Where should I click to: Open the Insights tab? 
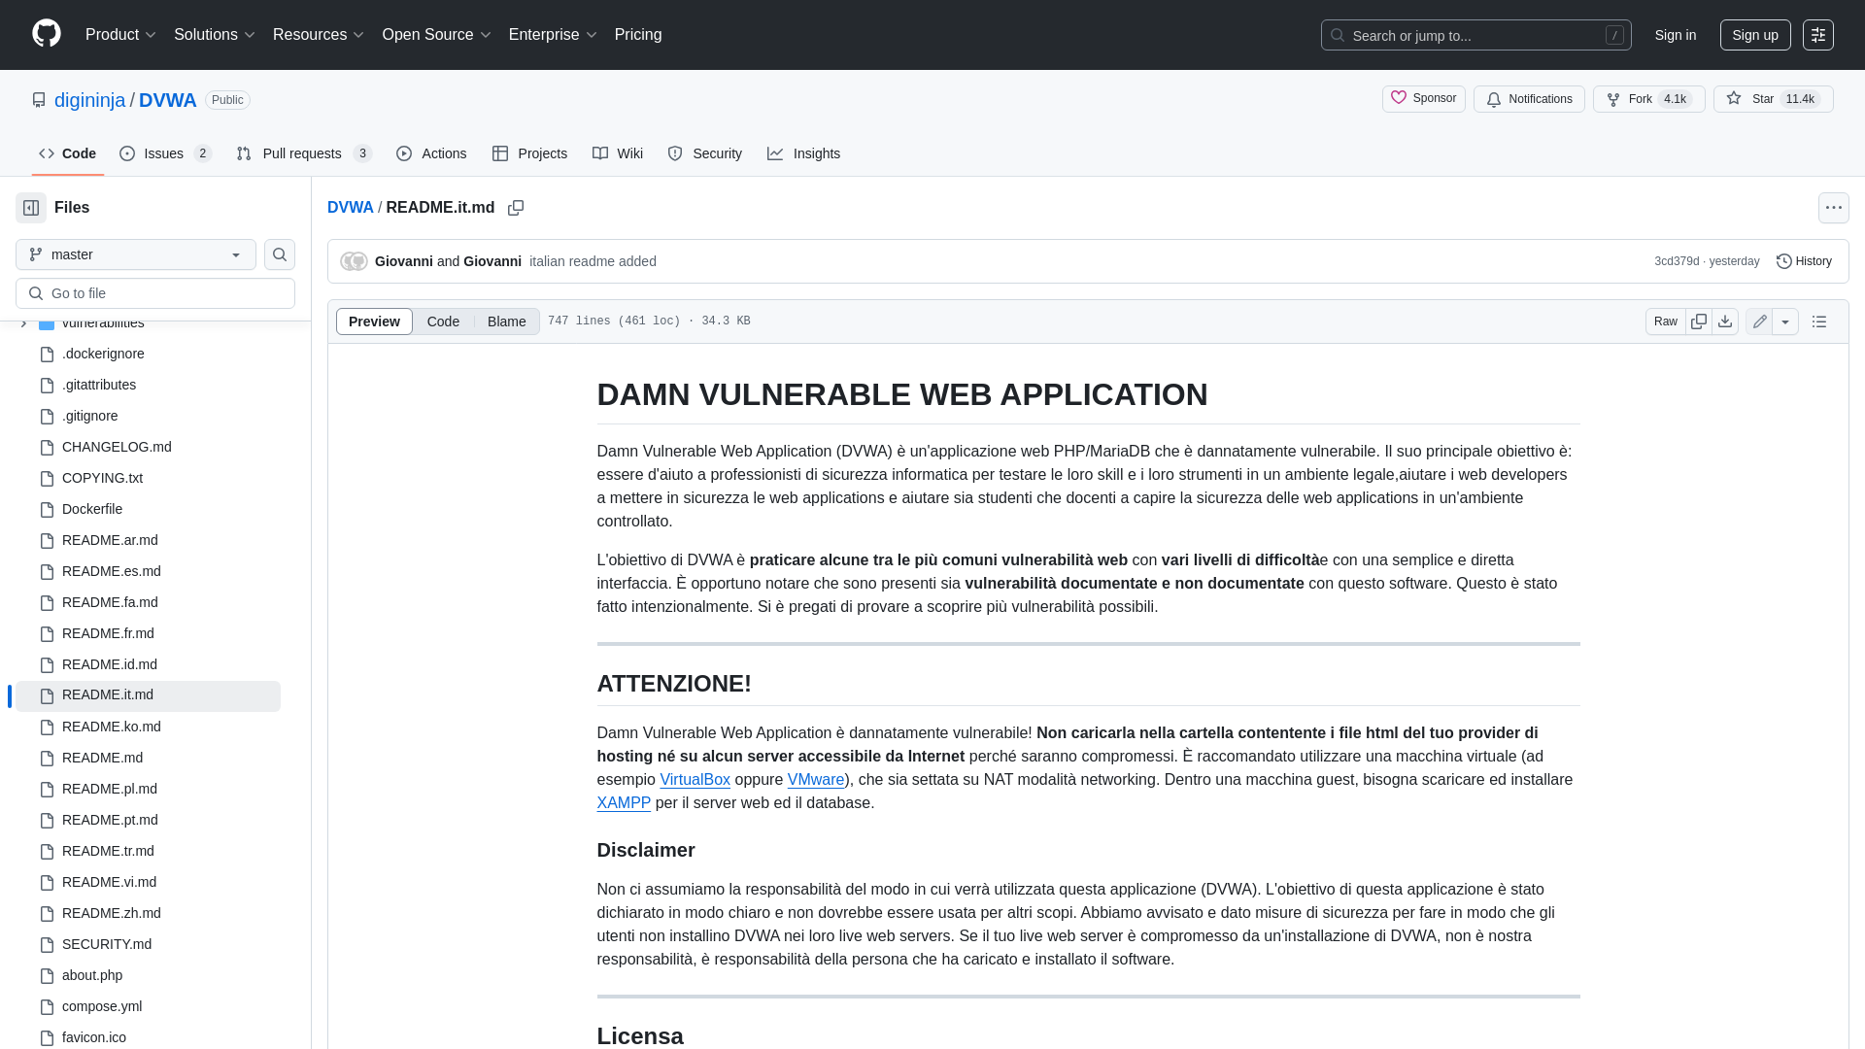click(803, 153)
